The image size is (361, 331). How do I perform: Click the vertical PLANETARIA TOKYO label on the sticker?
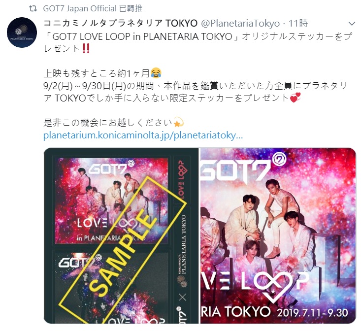point(184,244)
